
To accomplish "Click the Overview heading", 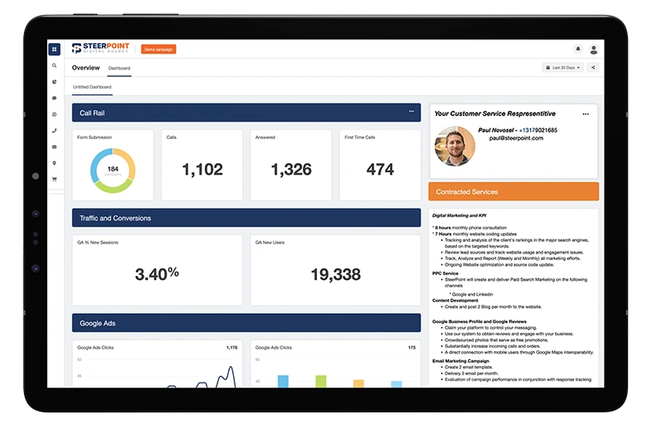I will point(85,68).
